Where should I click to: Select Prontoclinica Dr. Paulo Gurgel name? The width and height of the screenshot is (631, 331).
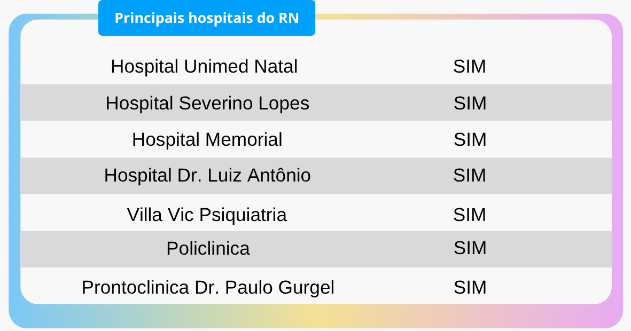click(x=208, y=287)
